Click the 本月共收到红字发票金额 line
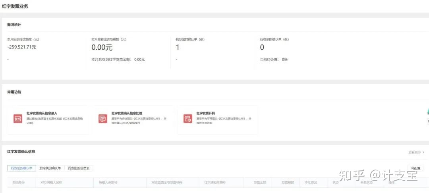Viewport: 429px width, 193px height. pyautogui.click(x=118, y=59)
